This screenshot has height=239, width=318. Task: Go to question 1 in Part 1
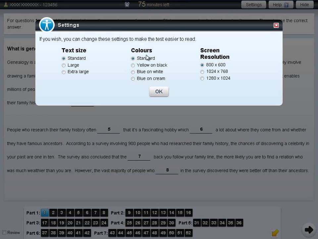(45, 213)
